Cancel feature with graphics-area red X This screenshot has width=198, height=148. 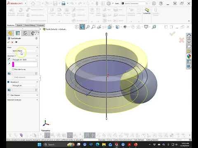click(181, 40)
